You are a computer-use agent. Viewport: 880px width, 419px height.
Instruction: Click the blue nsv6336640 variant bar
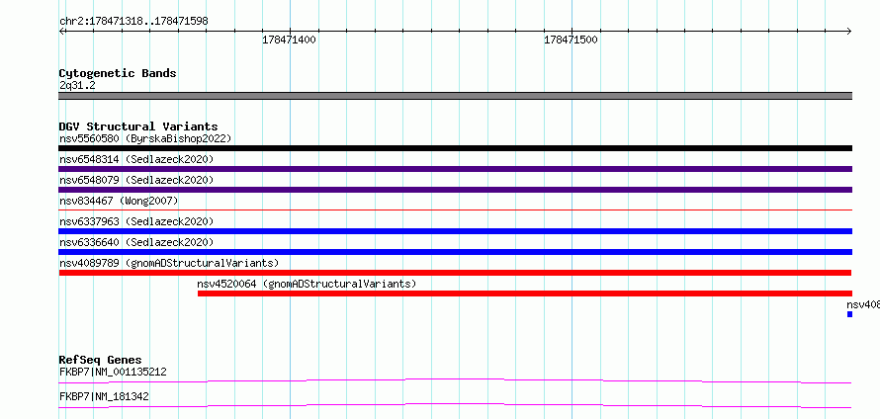pos(455,252)
